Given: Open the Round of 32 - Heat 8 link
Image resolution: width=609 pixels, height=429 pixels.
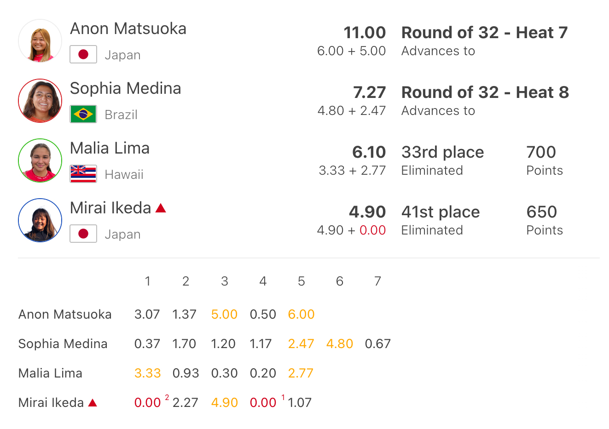Looking at the screenshot, I should (485, 92).
